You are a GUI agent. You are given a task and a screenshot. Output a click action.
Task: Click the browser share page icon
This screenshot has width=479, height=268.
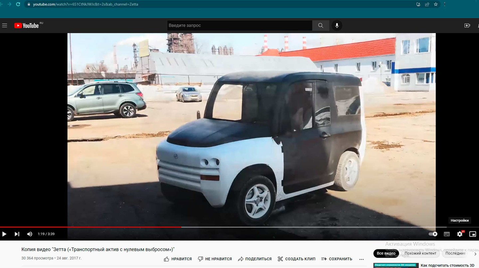pos(427,4)
